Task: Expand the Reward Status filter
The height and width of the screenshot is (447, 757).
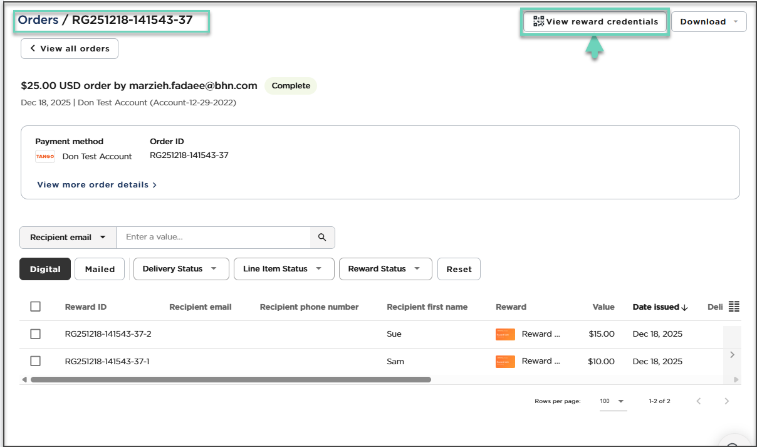Action: coord(385,269)
